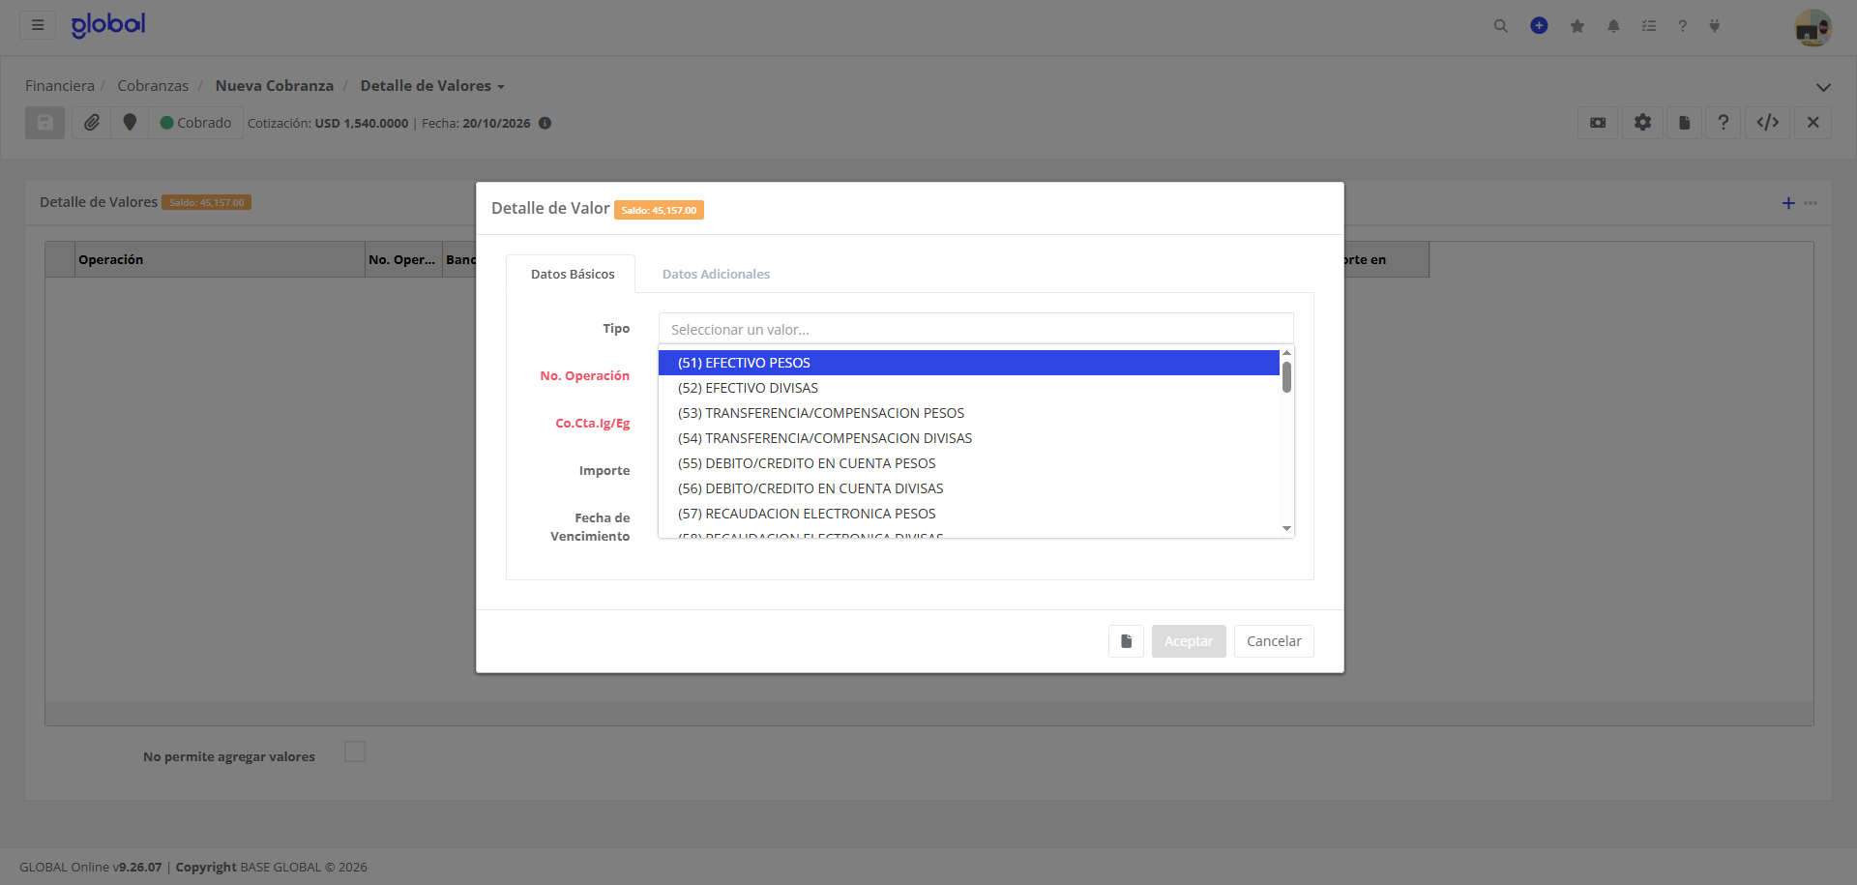Image resolution: width=1857 pixels, height=885 pixels.
Task: Choose (51) EFECTIVO PESOS option
Action: 968,363
